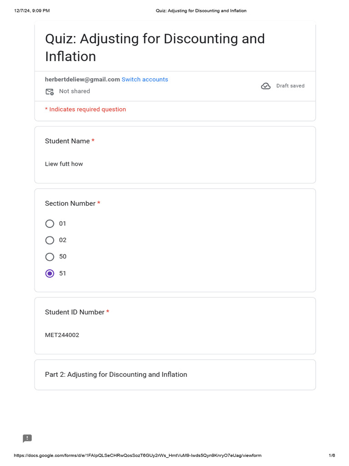Viewport: 349px width, 466px height.
Task: Open the report problem feedback icon
Action: click(27, 438)
